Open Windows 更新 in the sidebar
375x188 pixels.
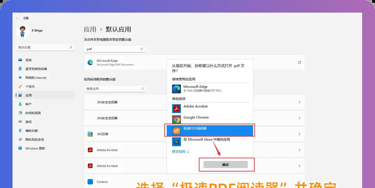45,148
